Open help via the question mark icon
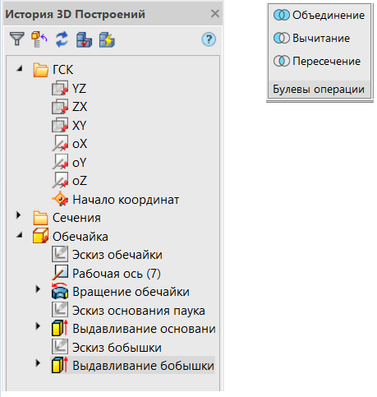Screen dimensions: 377x397 click(x=209, y=39)
